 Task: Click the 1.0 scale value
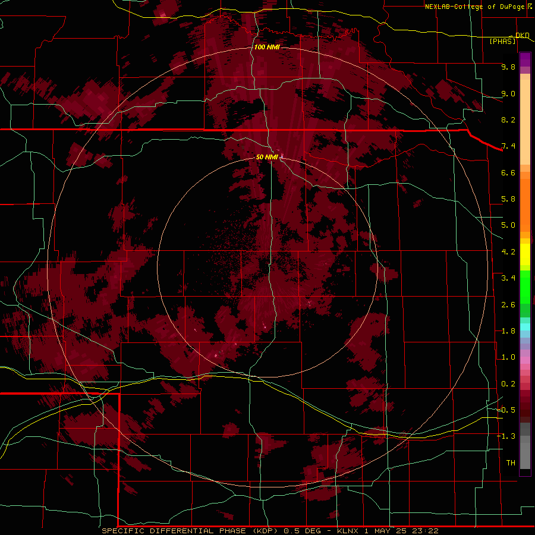(x=508, y=357)
